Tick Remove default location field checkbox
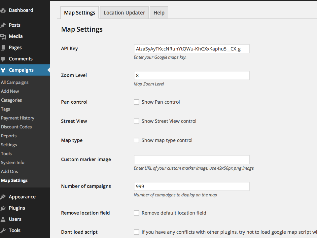Screen dimensions: 317x238 pyautogui.click(x=136, y=213)
